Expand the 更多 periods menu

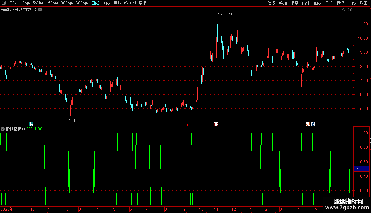coord(144,3)
